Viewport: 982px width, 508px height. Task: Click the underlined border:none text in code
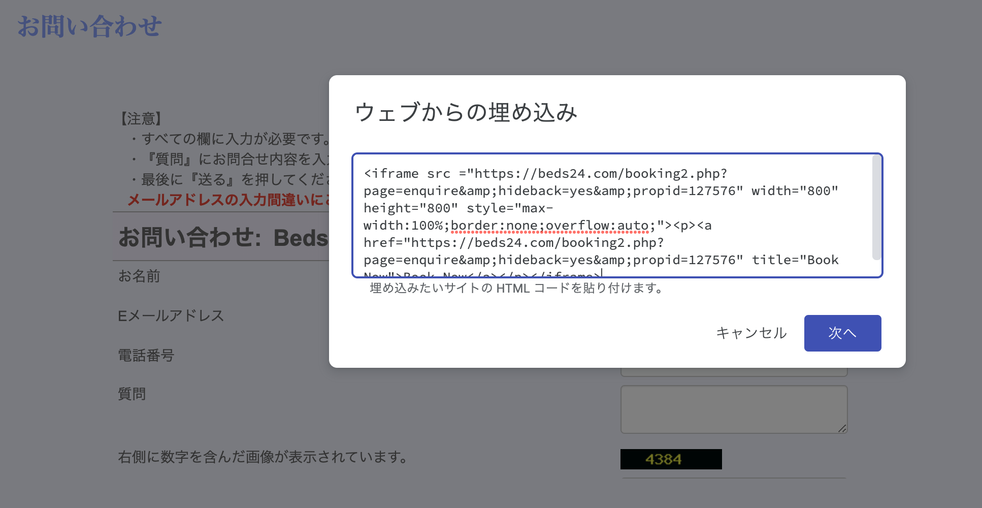(494, 226)
